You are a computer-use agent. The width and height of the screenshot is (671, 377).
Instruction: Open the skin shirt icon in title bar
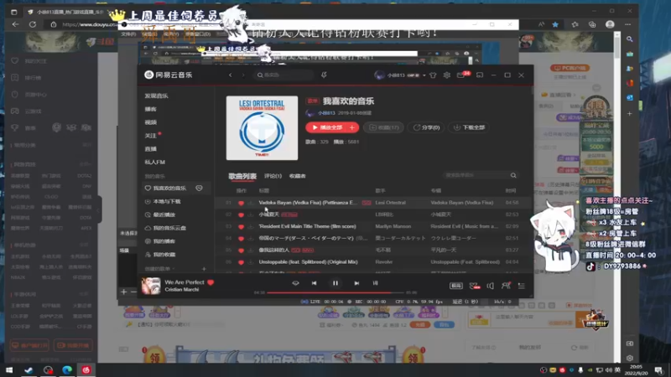pyautogui.click(x=433, y=75)
